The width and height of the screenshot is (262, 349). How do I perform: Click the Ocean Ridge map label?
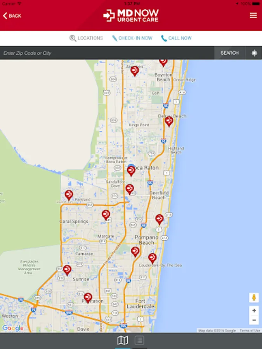pyautogui.click(x=184, y=80)
